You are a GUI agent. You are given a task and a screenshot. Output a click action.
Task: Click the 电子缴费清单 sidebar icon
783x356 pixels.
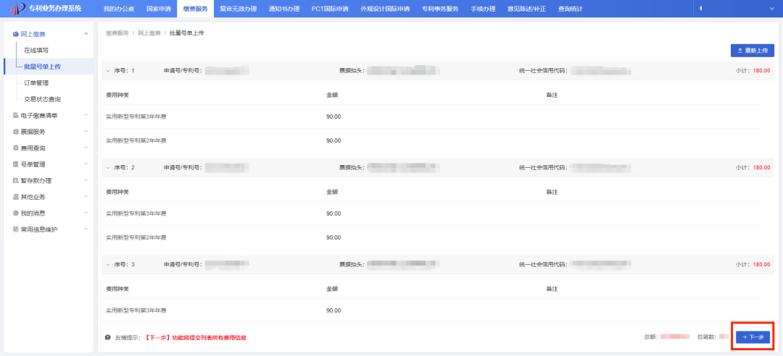tap(15, 116)
